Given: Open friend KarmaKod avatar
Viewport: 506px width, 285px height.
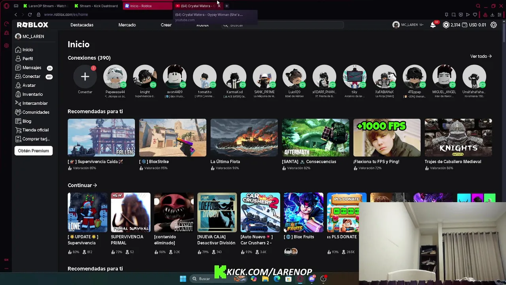Looking at the screenshot, I should pos(234,77).
